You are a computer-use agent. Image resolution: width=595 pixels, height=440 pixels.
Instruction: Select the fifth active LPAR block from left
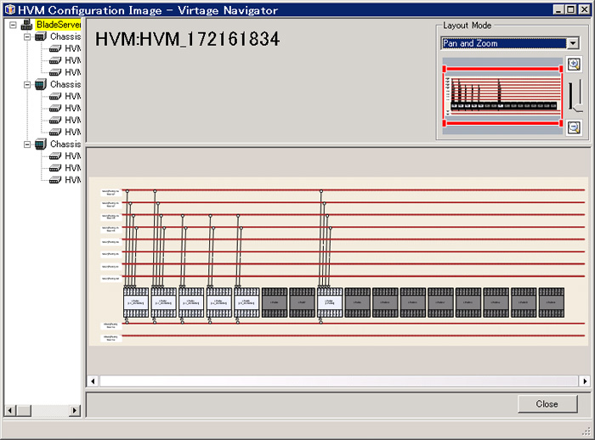pyautogui.click(x=246, y=302)
